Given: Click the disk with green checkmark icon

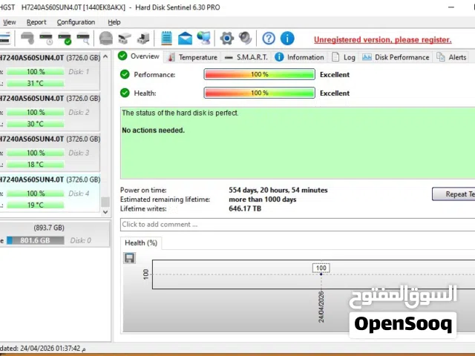Looking at the screenshot, I should coord(65,39).
